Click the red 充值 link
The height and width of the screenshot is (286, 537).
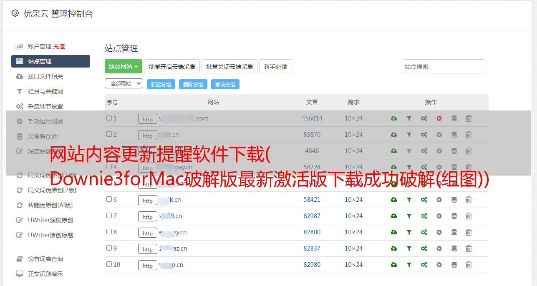coord(59,46)
